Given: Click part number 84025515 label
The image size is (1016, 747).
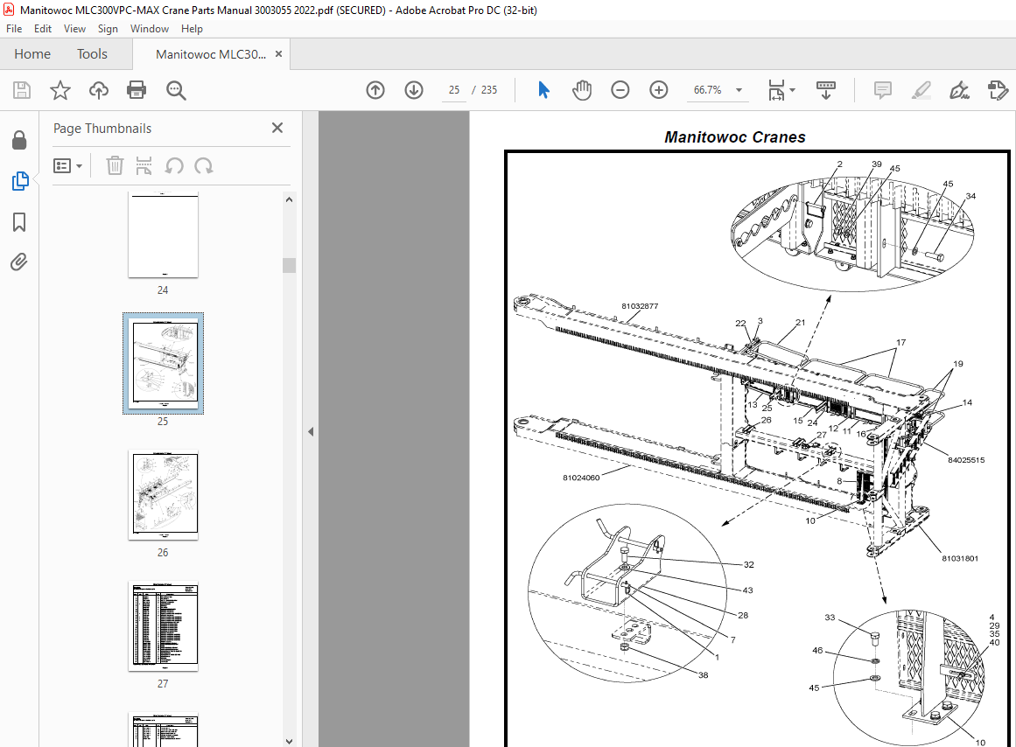Looking at the screenshot, I should [966, 460].
